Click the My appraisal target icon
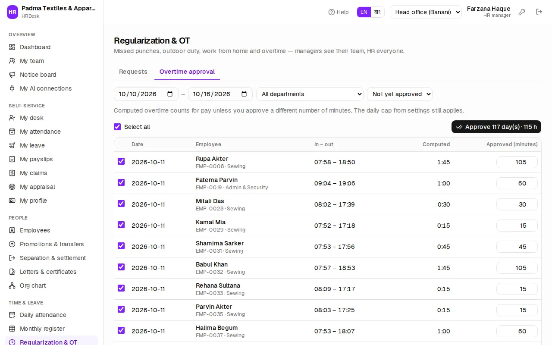The width and height of the screenshot is (552, 345). click(12, 187)
